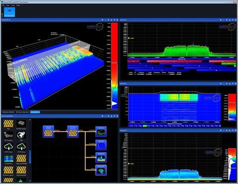Pick the RF SP4T Switch block icon
Screen dimensions: 238x184
pyautogui.click(x=21, y=124)
